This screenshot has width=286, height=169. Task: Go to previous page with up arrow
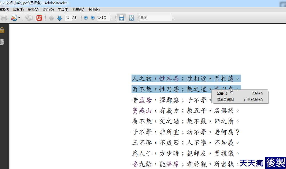point(51,18)
